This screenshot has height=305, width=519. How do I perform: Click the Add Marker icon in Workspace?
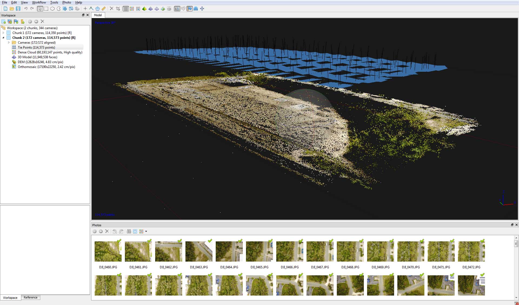16,22
